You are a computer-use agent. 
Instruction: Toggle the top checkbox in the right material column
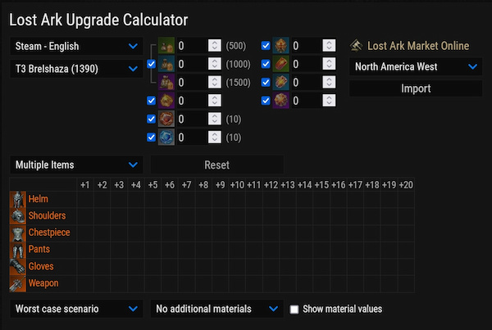[266, 46]
